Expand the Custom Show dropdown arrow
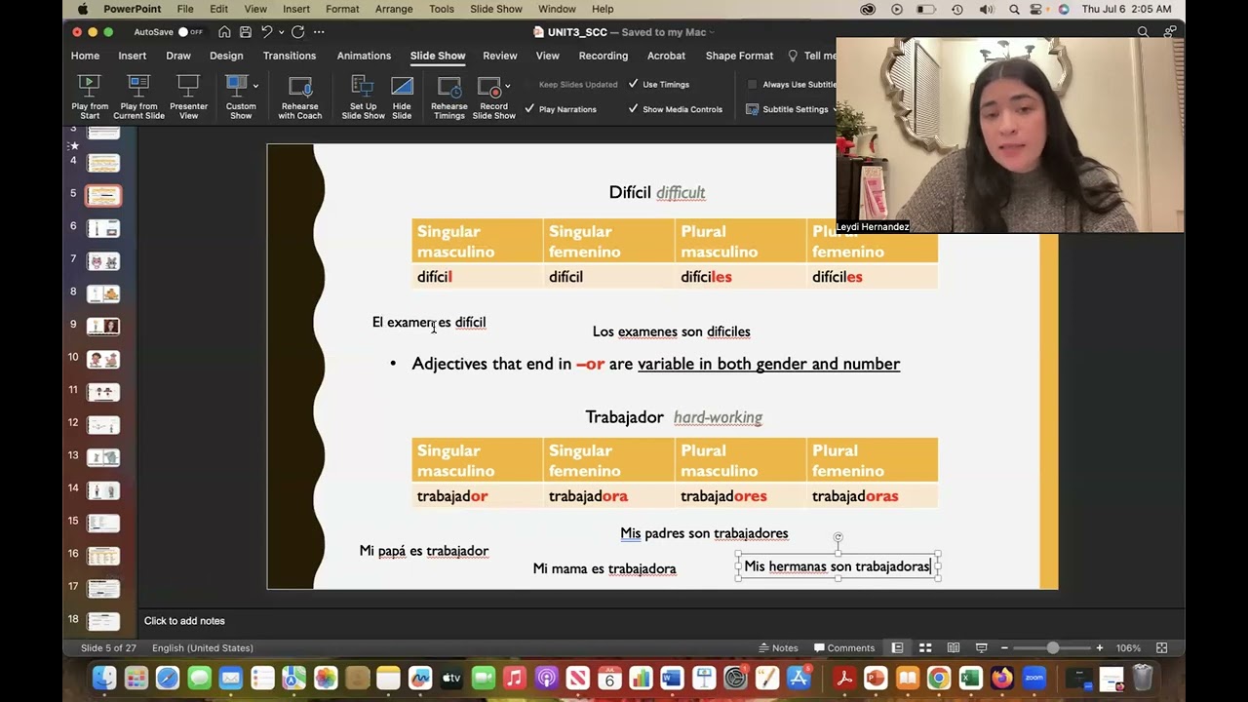The image size is (1248, 702). (255, 87)
